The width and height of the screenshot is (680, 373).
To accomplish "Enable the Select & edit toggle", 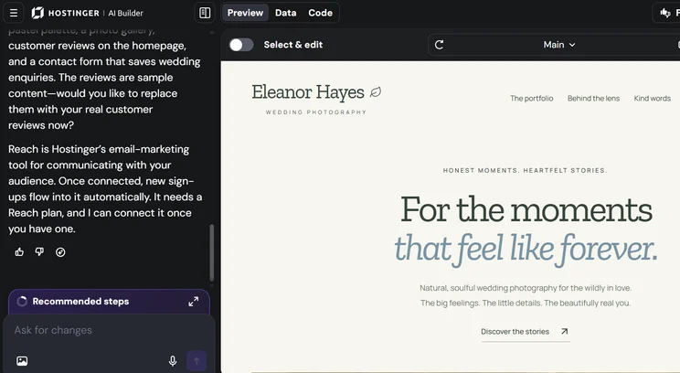I will point(241,45).
